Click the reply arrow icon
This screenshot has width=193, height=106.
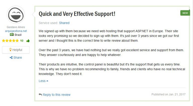[40, 95]
